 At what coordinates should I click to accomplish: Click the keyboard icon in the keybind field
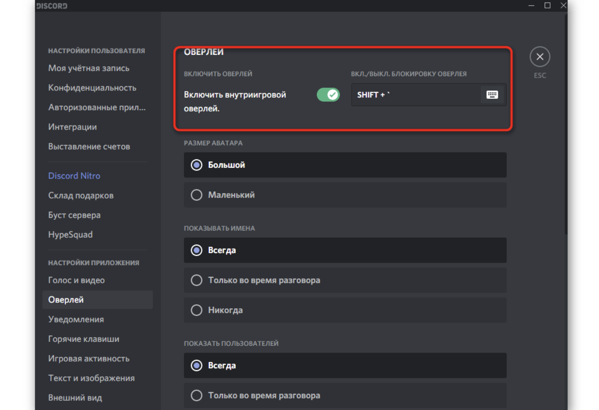coord(492,95)
